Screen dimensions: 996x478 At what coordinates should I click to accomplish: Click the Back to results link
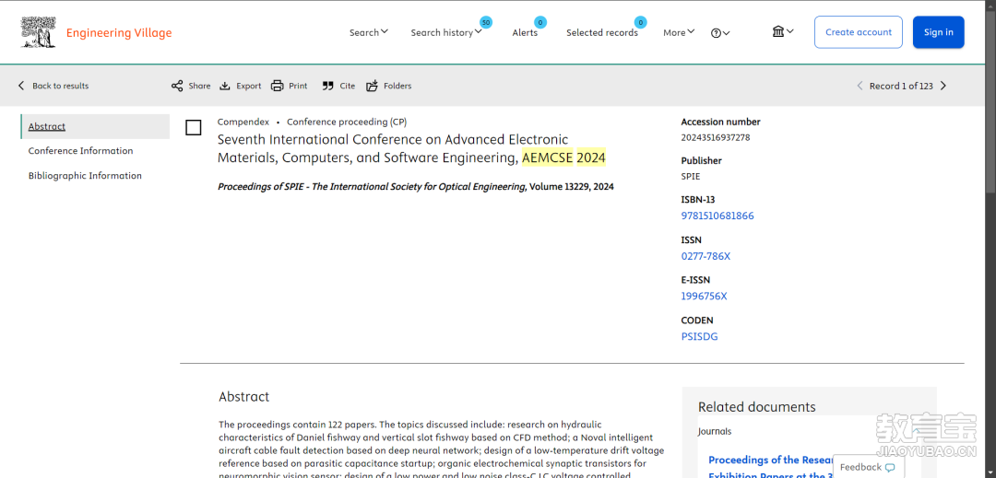(60, 86)
